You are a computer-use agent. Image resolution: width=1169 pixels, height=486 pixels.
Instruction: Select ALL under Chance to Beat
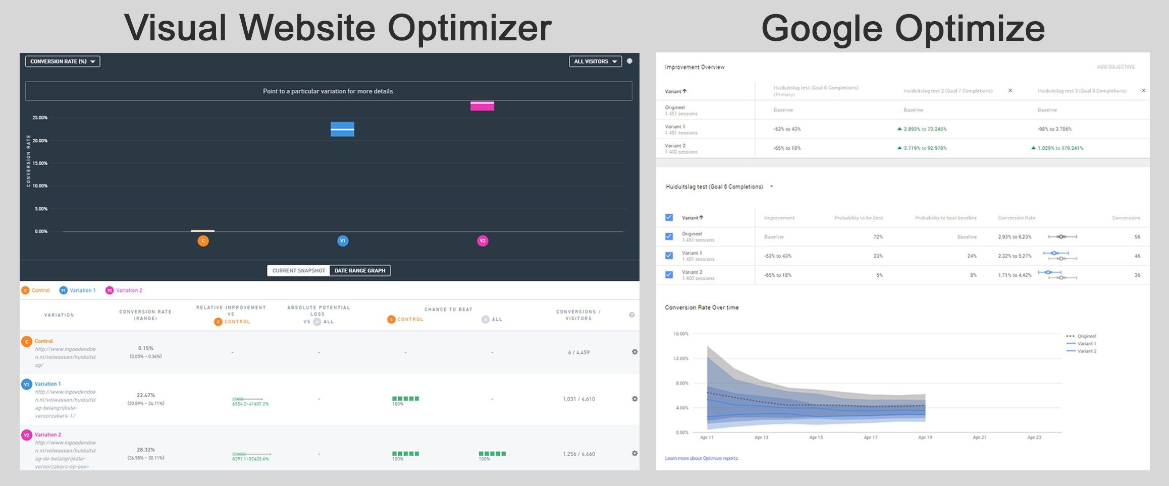(492, 319)
